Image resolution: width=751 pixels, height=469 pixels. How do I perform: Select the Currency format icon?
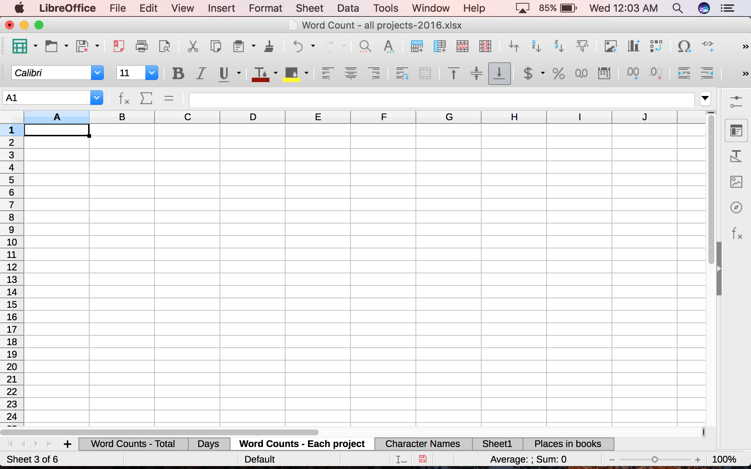527,74
